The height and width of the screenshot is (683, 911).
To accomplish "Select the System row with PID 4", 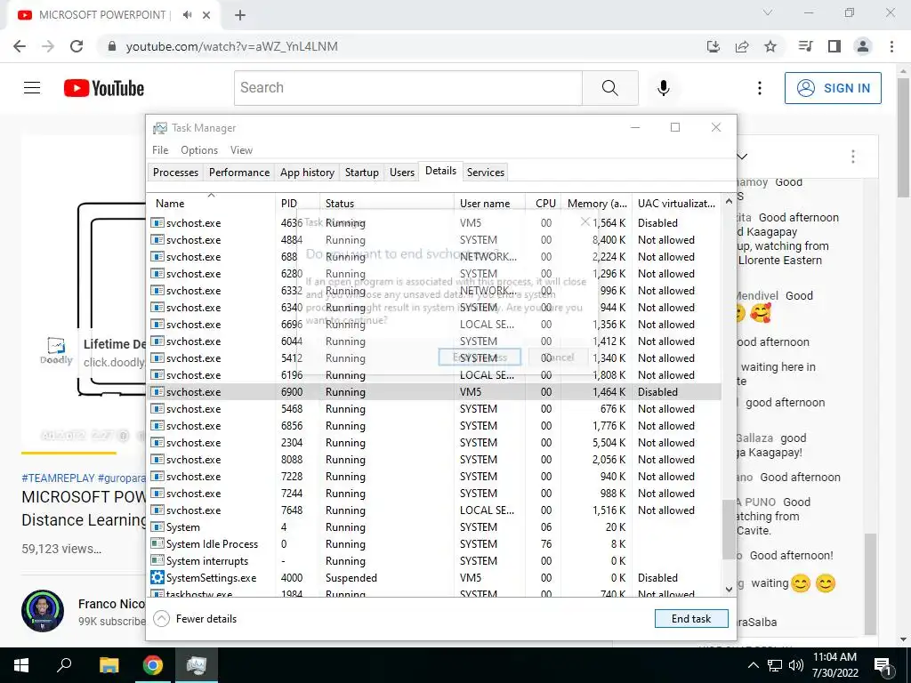I will click(434, 527).
